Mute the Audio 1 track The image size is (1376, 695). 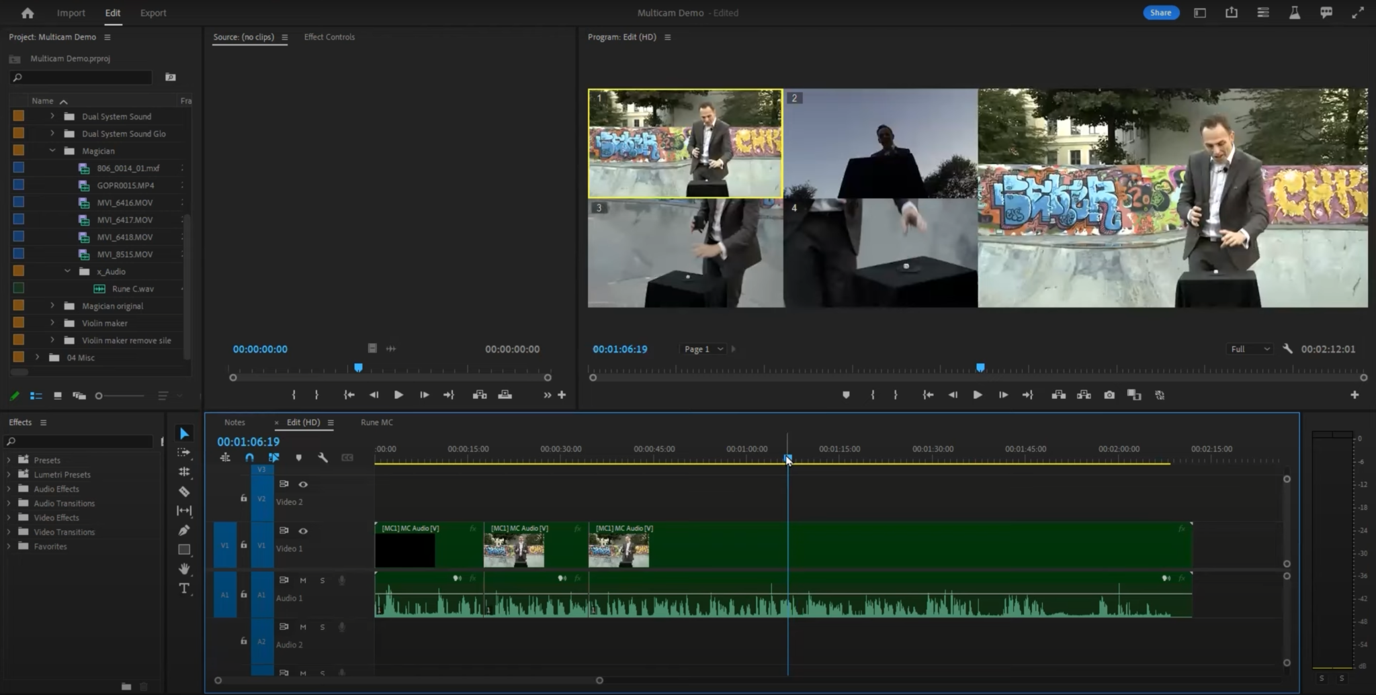coord(303,580)
